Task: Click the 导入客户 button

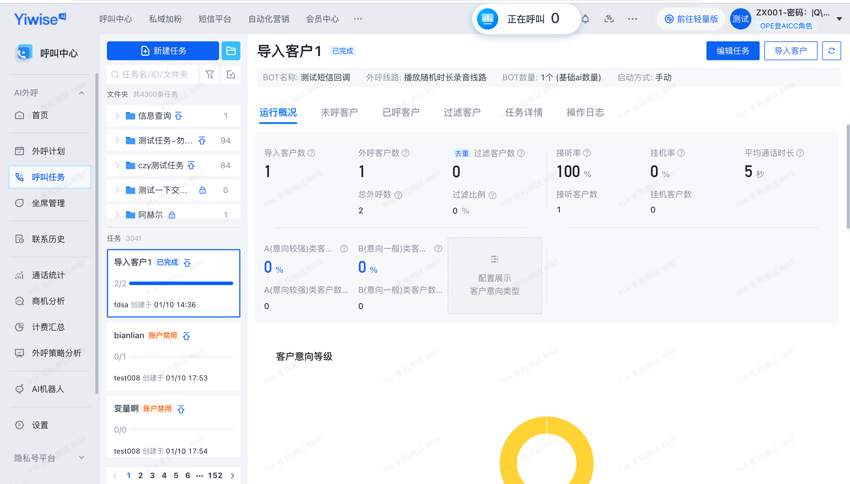Action: 791,50
